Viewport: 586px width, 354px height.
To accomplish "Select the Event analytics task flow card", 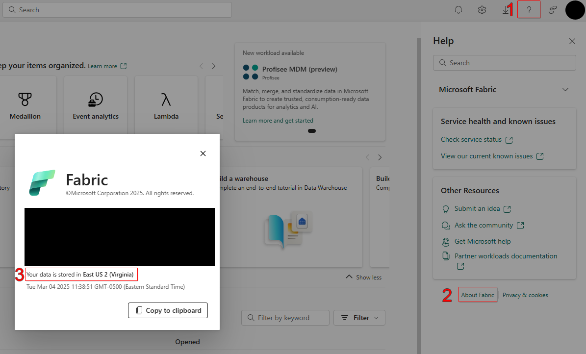I will pos(96,105).
